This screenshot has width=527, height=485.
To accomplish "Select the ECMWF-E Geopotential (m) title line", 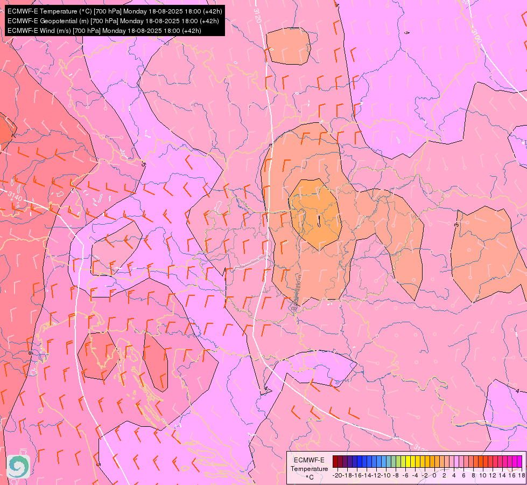I will point(113,21).
